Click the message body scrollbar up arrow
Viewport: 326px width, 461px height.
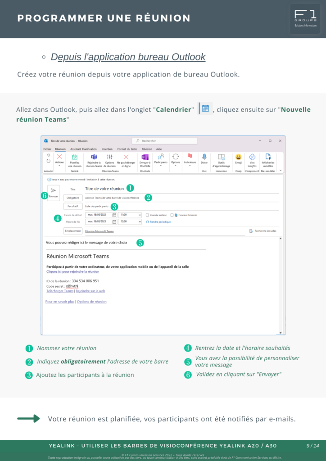(281, 239)
